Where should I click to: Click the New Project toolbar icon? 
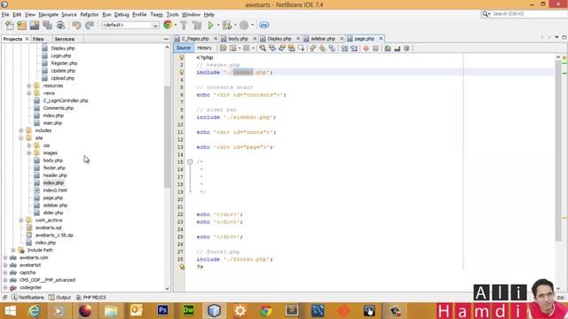(x=21, y=26)
